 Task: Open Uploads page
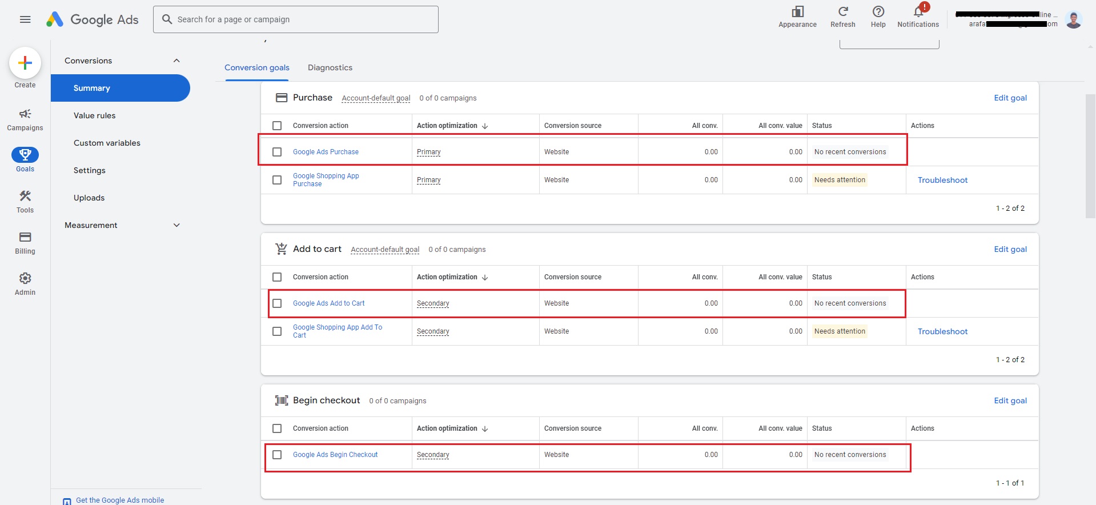(x=89, y=198)
